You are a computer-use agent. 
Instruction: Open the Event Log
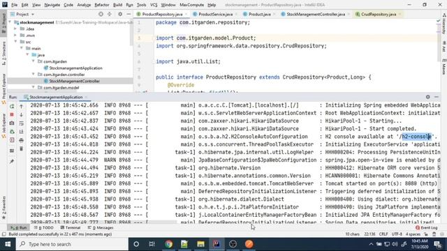(427, 228)
